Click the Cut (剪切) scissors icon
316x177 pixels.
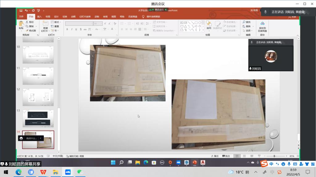click(27, 22)
